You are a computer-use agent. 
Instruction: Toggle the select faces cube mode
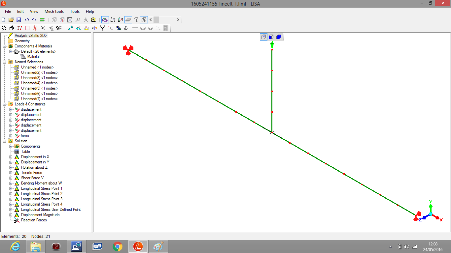pyautogui.click(x=271, y=37)
